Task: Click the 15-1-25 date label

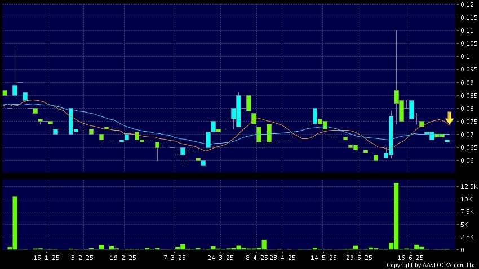Action: (x=46, y=258)
